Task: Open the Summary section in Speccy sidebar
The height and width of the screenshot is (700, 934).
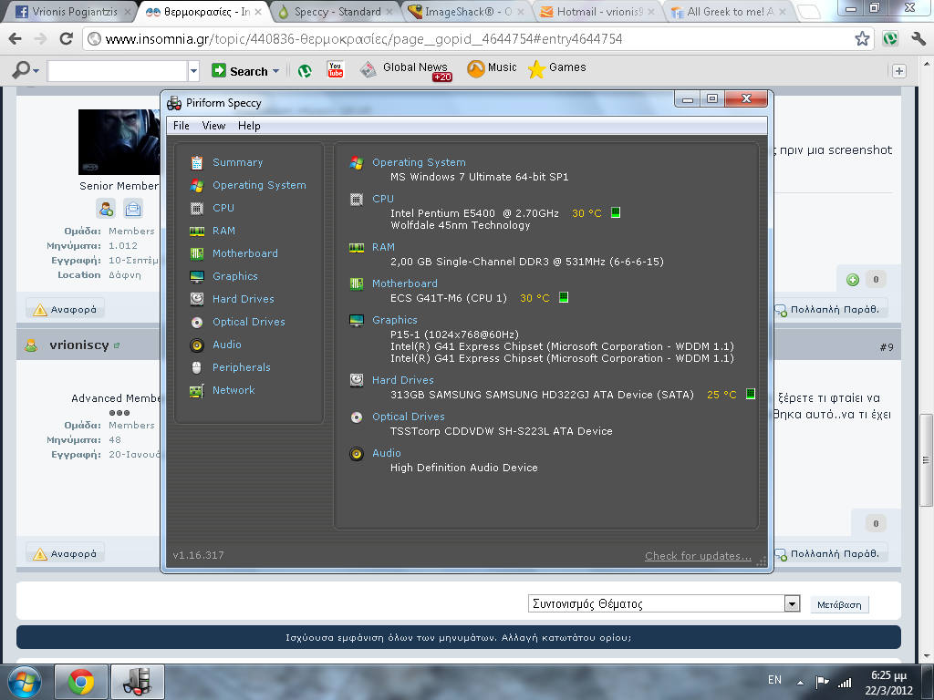Action: coord(237,162)
